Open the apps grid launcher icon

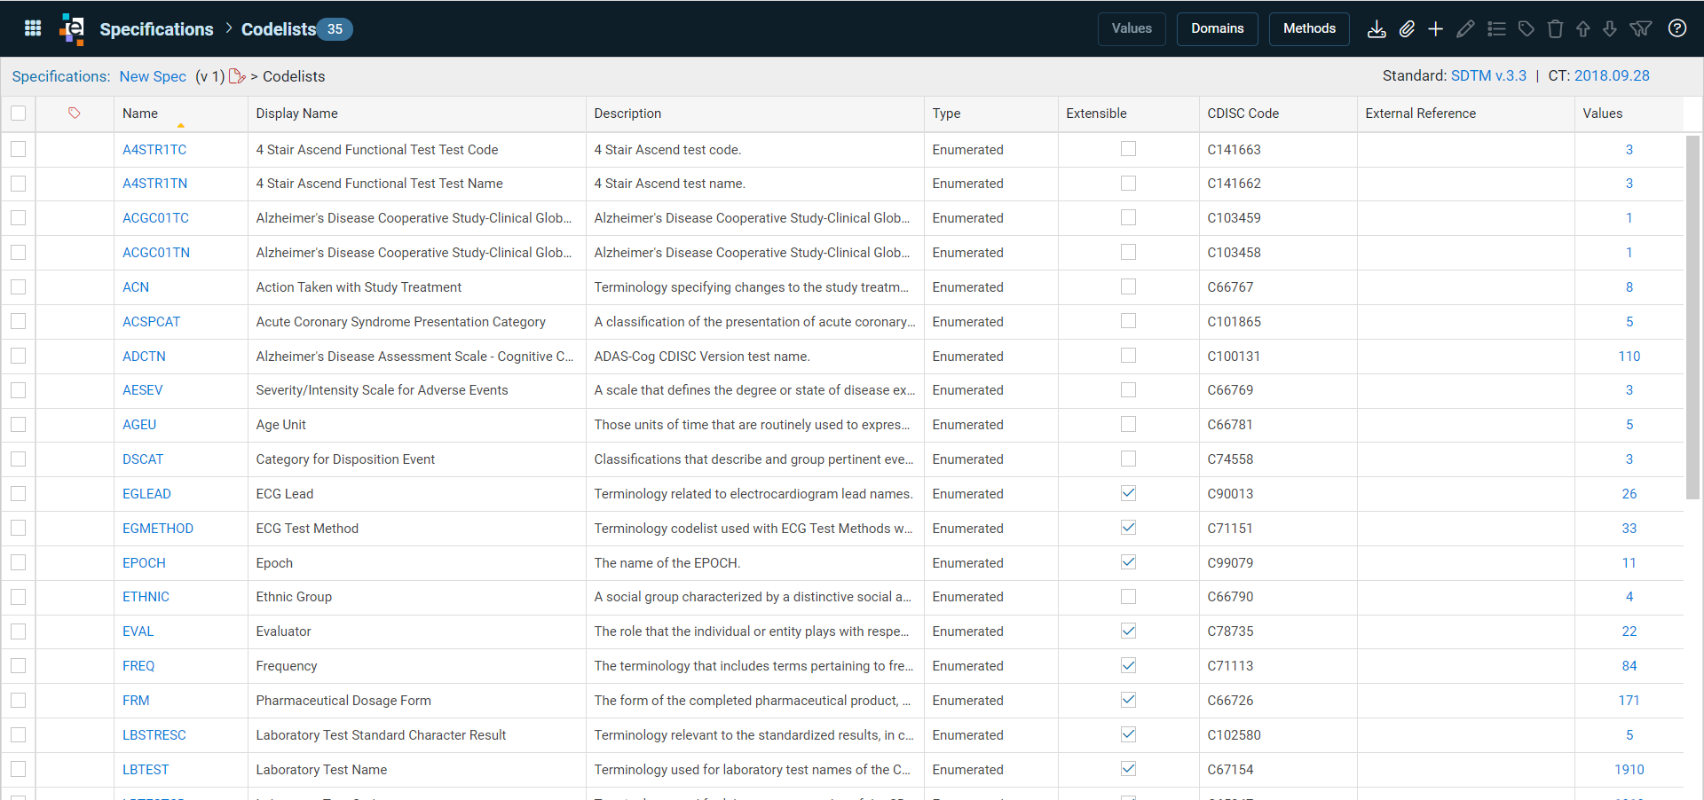point(33,28)
